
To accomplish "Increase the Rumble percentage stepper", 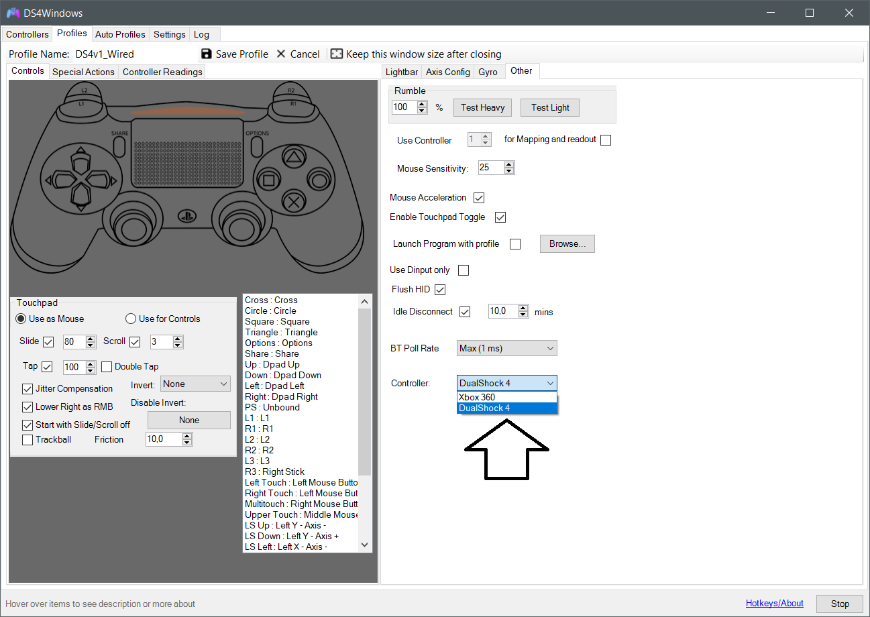I will point(422,104).
